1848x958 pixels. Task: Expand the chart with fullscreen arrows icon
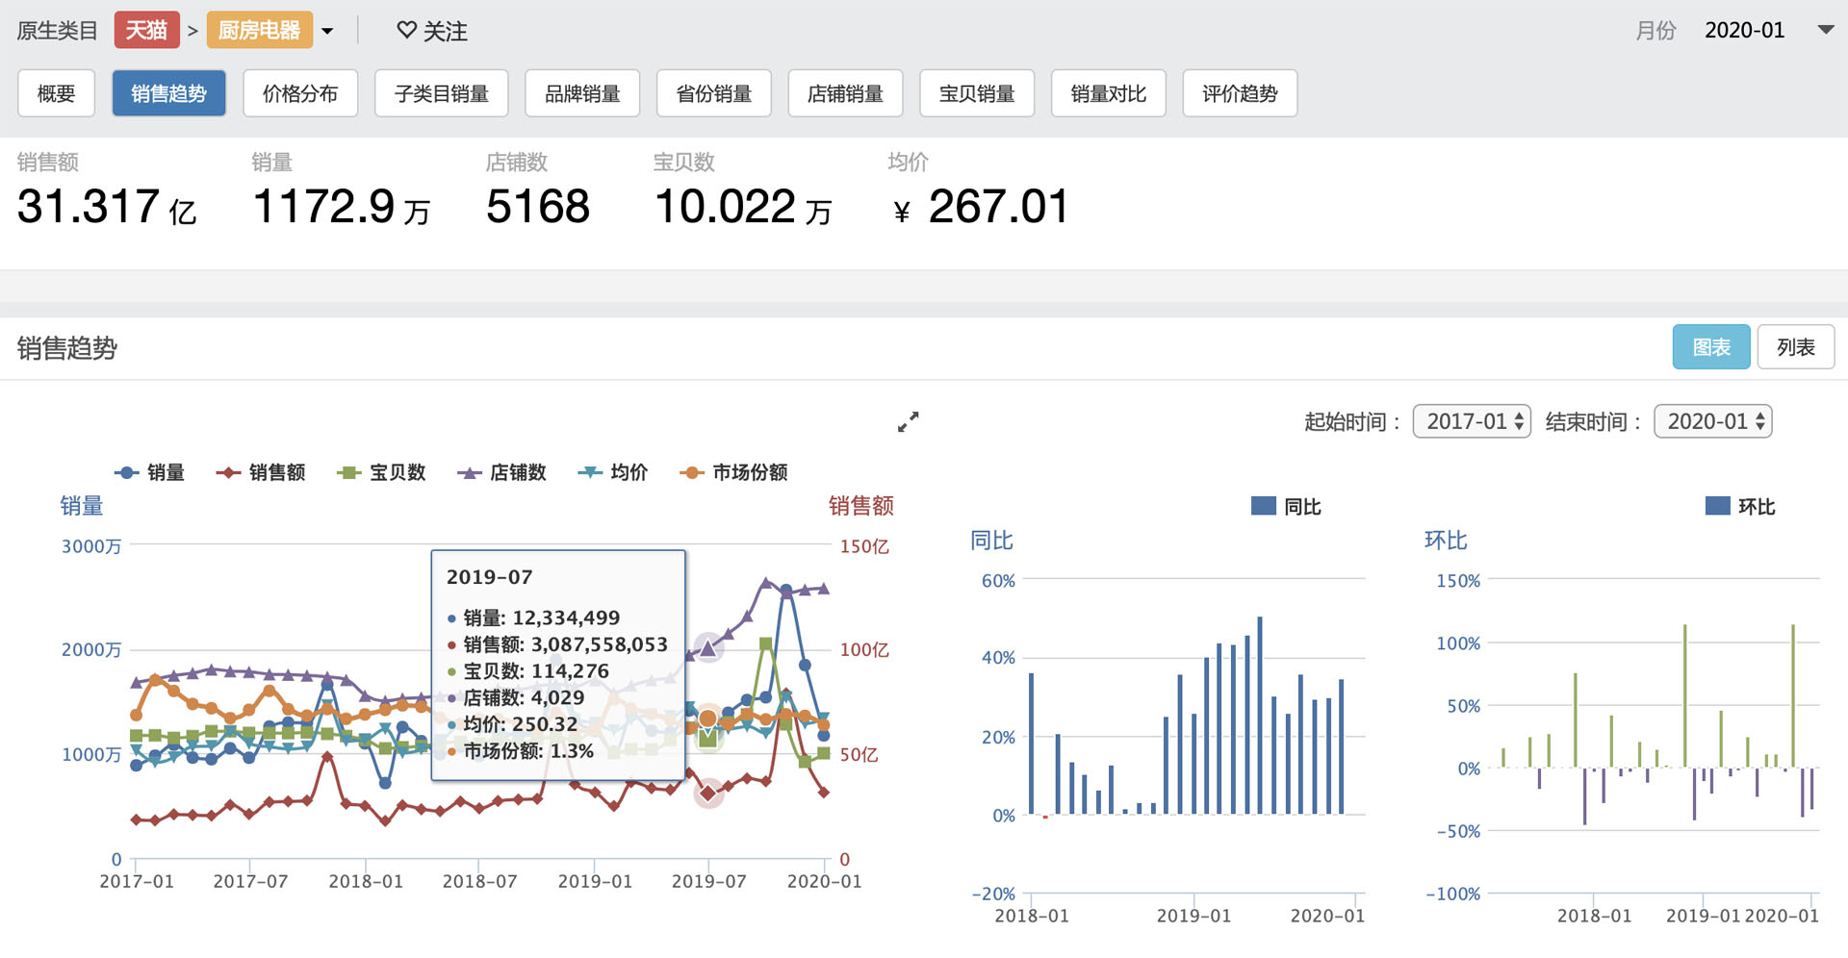pos(908,422)
